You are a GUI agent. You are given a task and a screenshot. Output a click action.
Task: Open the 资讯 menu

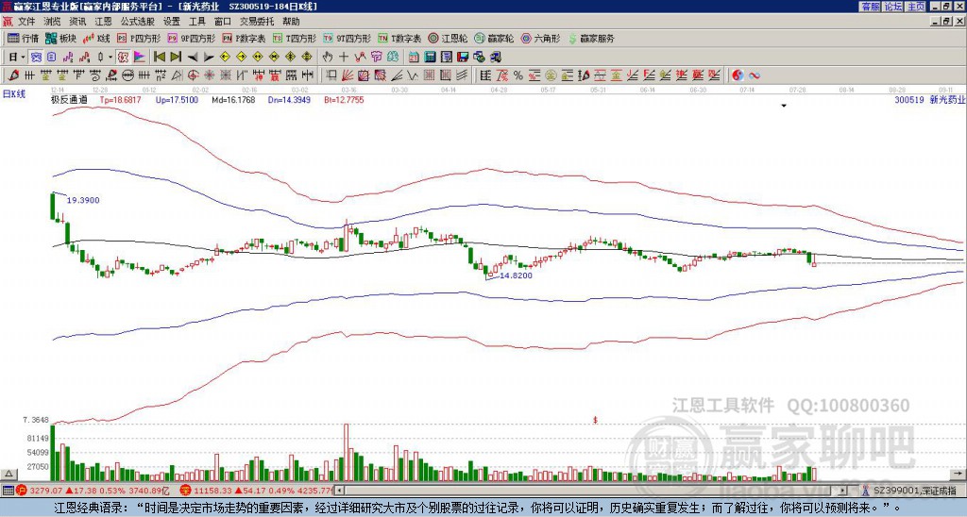pos(77,22)
